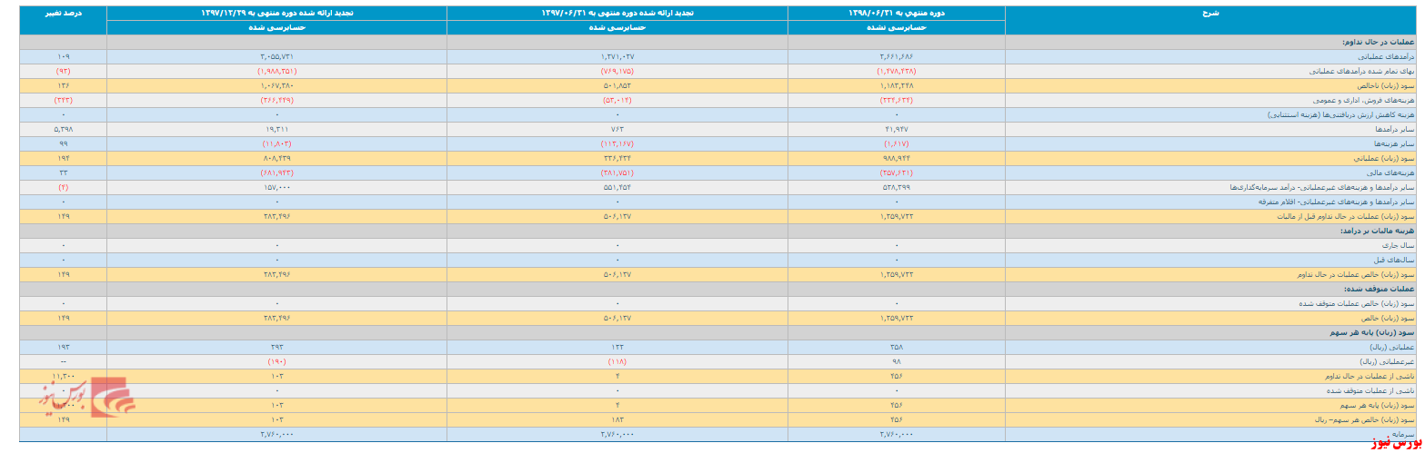The width and height of the screenshot is (1425, 453).
Task: Click the سود (زیان) ناخالص row label
Action: click(x=1389, y=84)
